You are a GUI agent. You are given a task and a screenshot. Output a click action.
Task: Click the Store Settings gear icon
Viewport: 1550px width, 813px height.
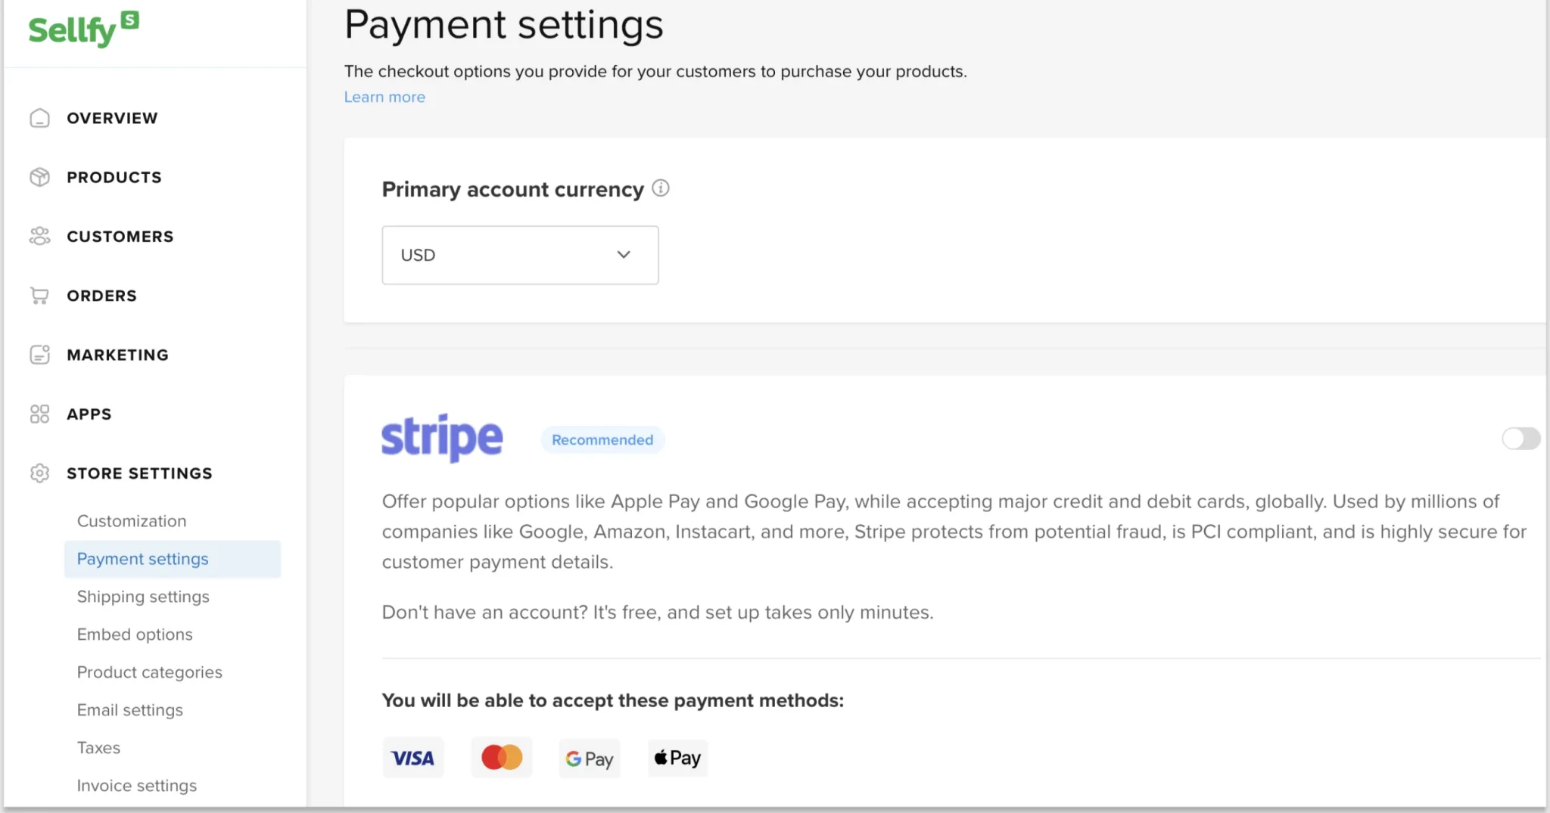39,473
